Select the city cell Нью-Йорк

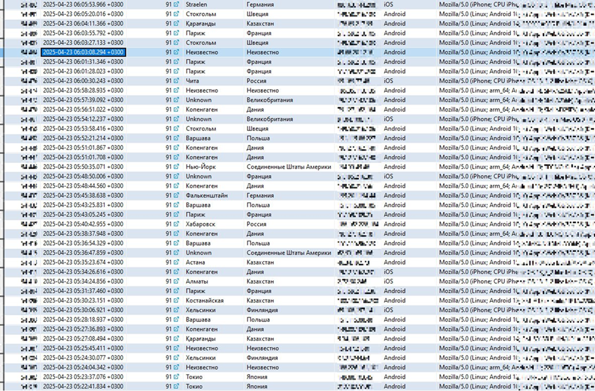(x=201, y=167)
